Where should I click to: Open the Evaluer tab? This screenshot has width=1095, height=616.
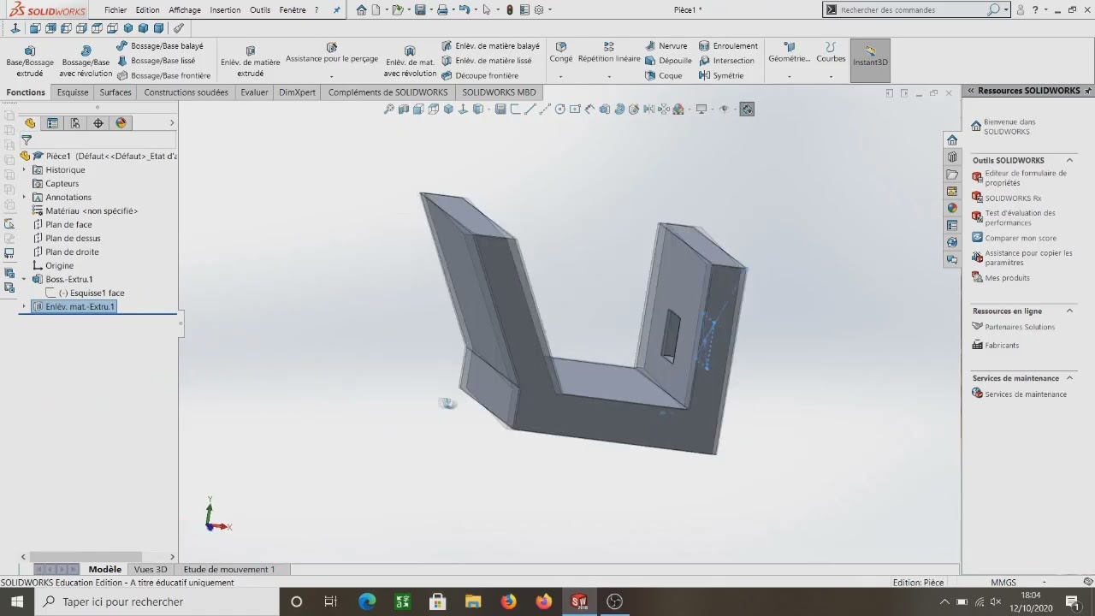(254, 92)
